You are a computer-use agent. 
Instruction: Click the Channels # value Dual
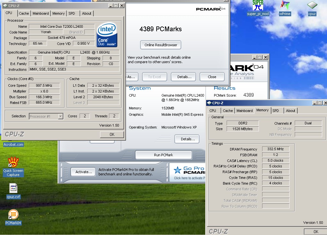308,123
